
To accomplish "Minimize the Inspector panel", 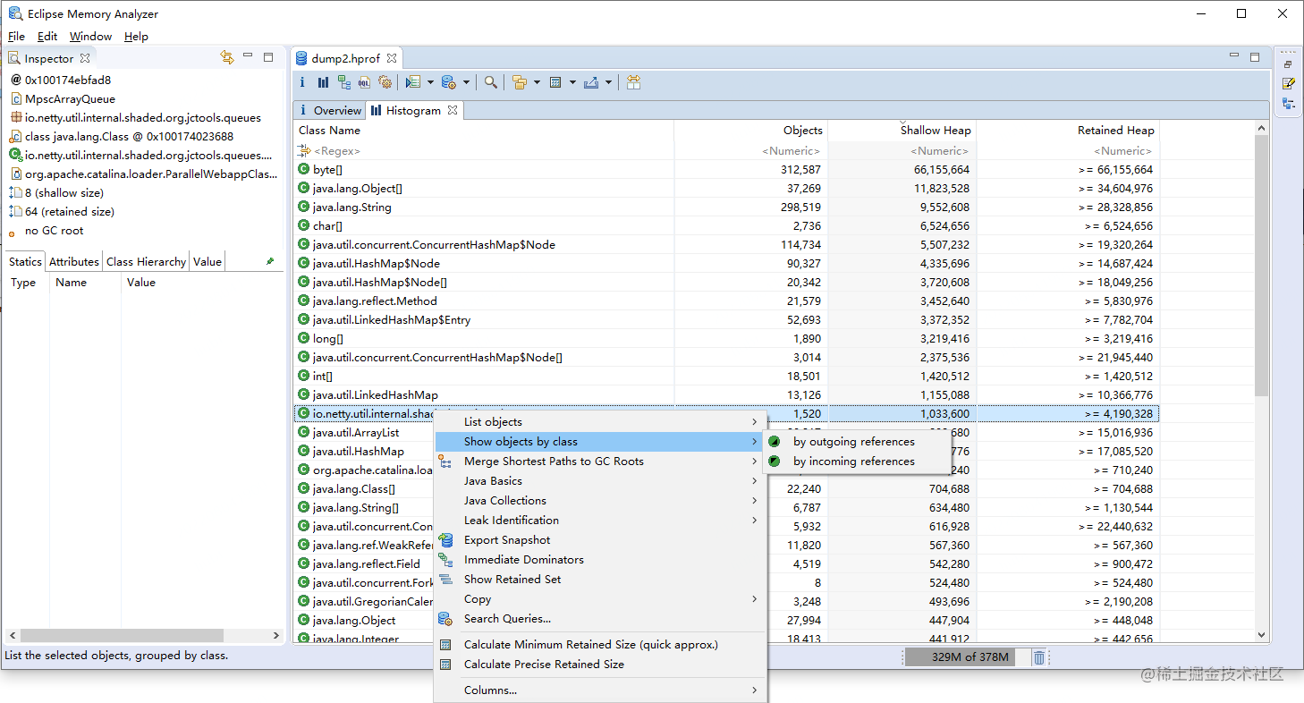I will 248,56.
